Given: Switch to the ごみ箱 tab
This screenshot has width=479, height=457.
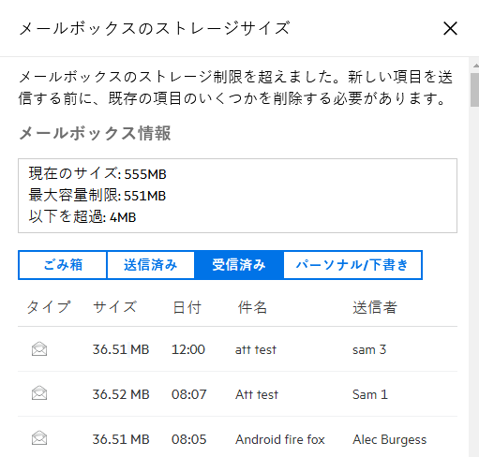Looking at the screenshot, I should [63, 265].
